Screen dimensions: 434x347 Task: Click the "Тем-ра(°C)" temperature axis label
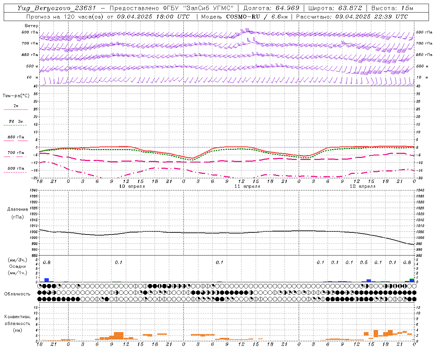pos(16,96)
